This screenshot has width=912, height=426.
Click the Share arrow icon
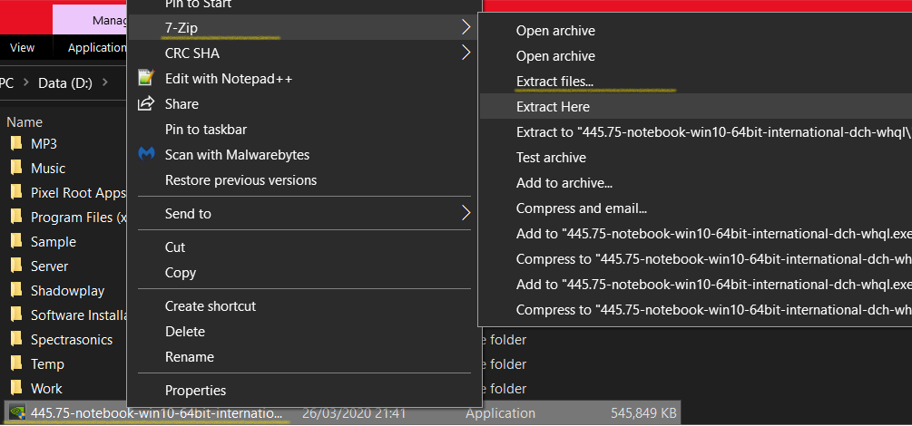pos(145,103)
